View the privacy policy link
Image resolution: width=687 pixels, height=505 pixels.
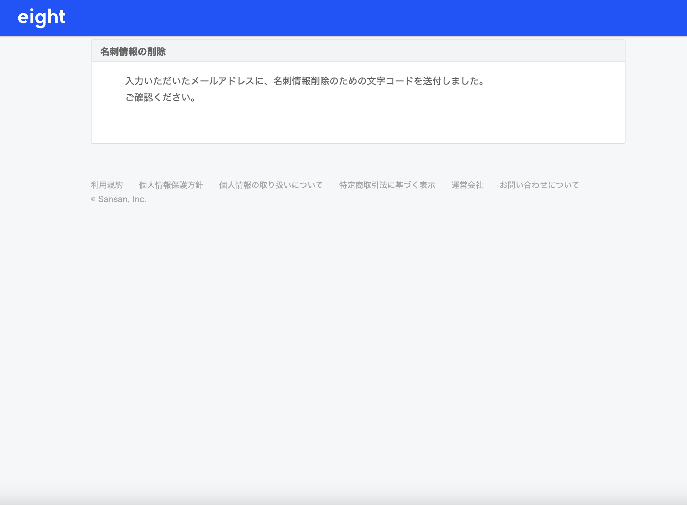[x=171, y=185]
